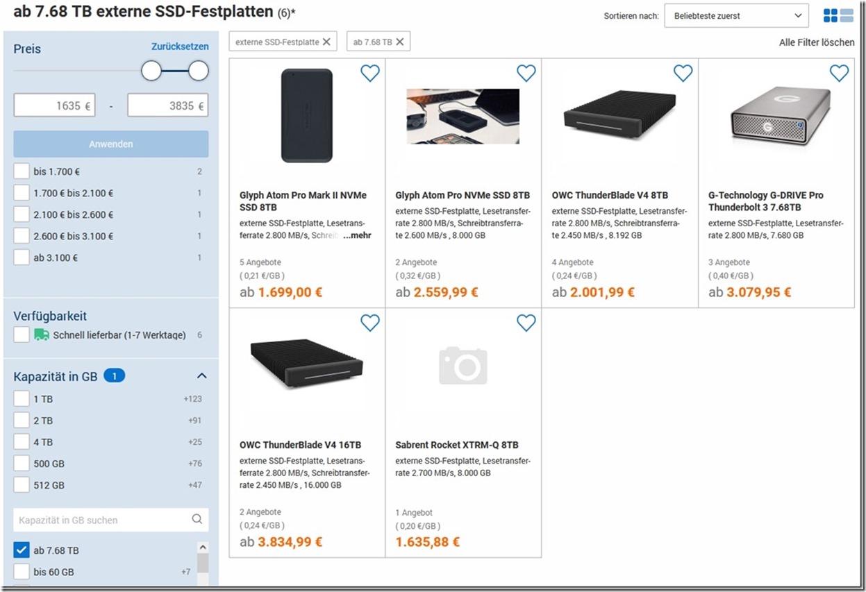Open 'Glyph Atom Pro Mark II NVMe SSD 8TB' title
The image size is (866, 592).
(x=303, y=201)
